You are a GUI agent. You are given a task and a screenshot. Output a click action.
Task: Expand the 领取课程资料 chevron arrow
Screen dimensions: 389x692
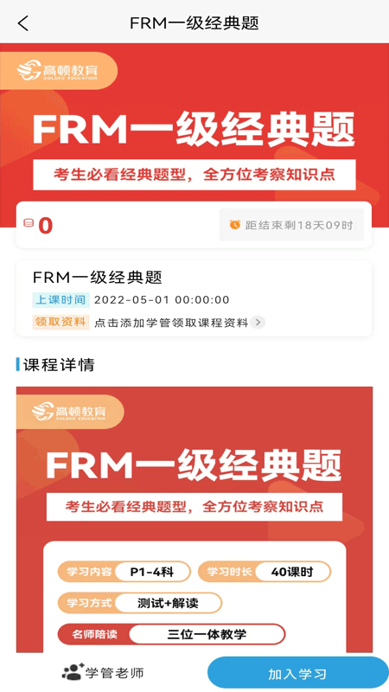258,323
